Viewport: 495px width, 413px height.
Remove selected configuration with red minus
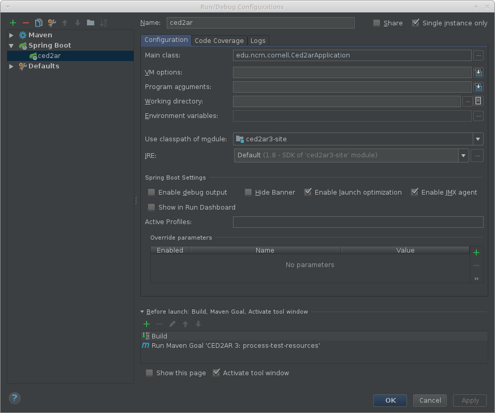click(26, 23)
